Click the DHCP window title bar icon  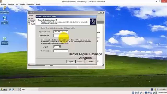coord(29,13)
